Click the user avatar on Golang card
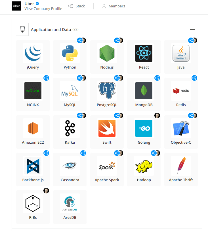Screen dimensions: 208x231 pos(157,115)
